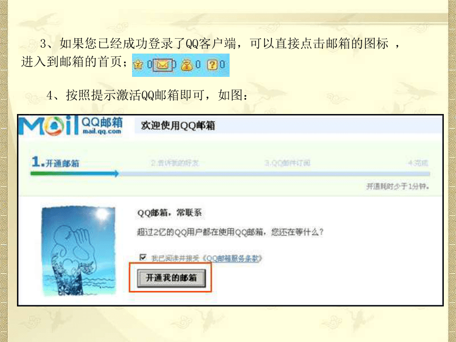Click the light-blue unfilled progress bar portion
This screenshot has width=456, height=342.
(x=275, y=174)
